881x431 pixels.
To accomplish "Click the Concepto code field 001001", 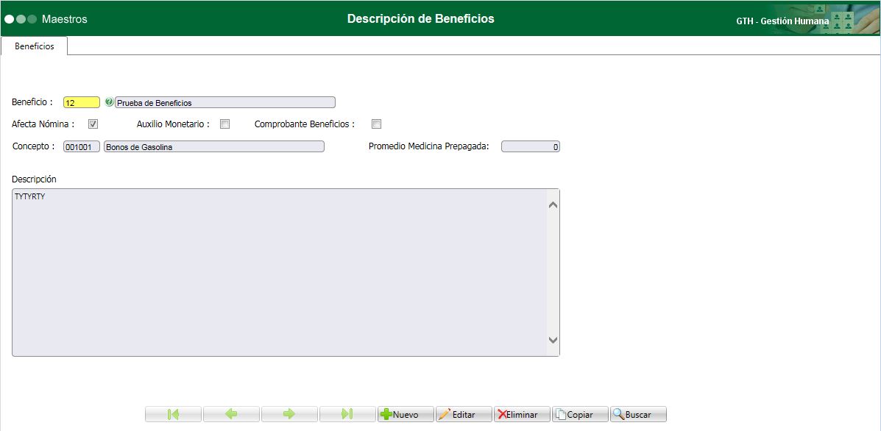I will [82, 147].
